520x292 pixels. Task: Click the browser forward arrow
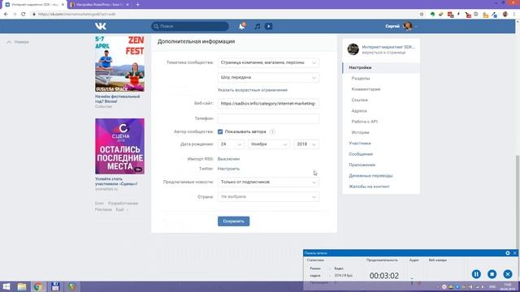[x=15, y=15]
